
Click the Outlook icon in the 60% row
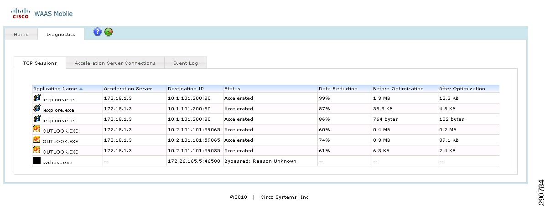(x=37, y=129)
